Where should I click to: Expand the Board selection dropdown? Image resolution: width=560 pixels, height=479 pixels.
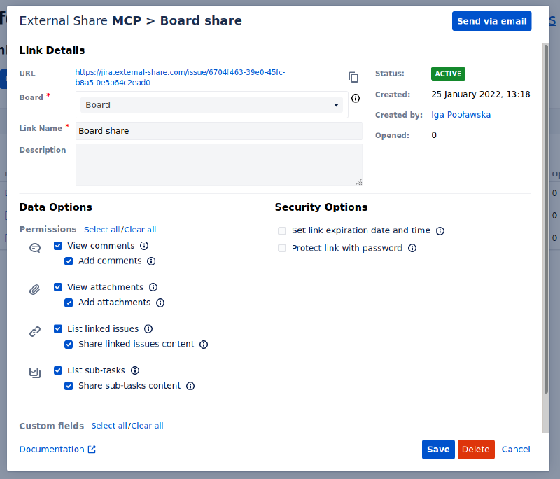211,105
